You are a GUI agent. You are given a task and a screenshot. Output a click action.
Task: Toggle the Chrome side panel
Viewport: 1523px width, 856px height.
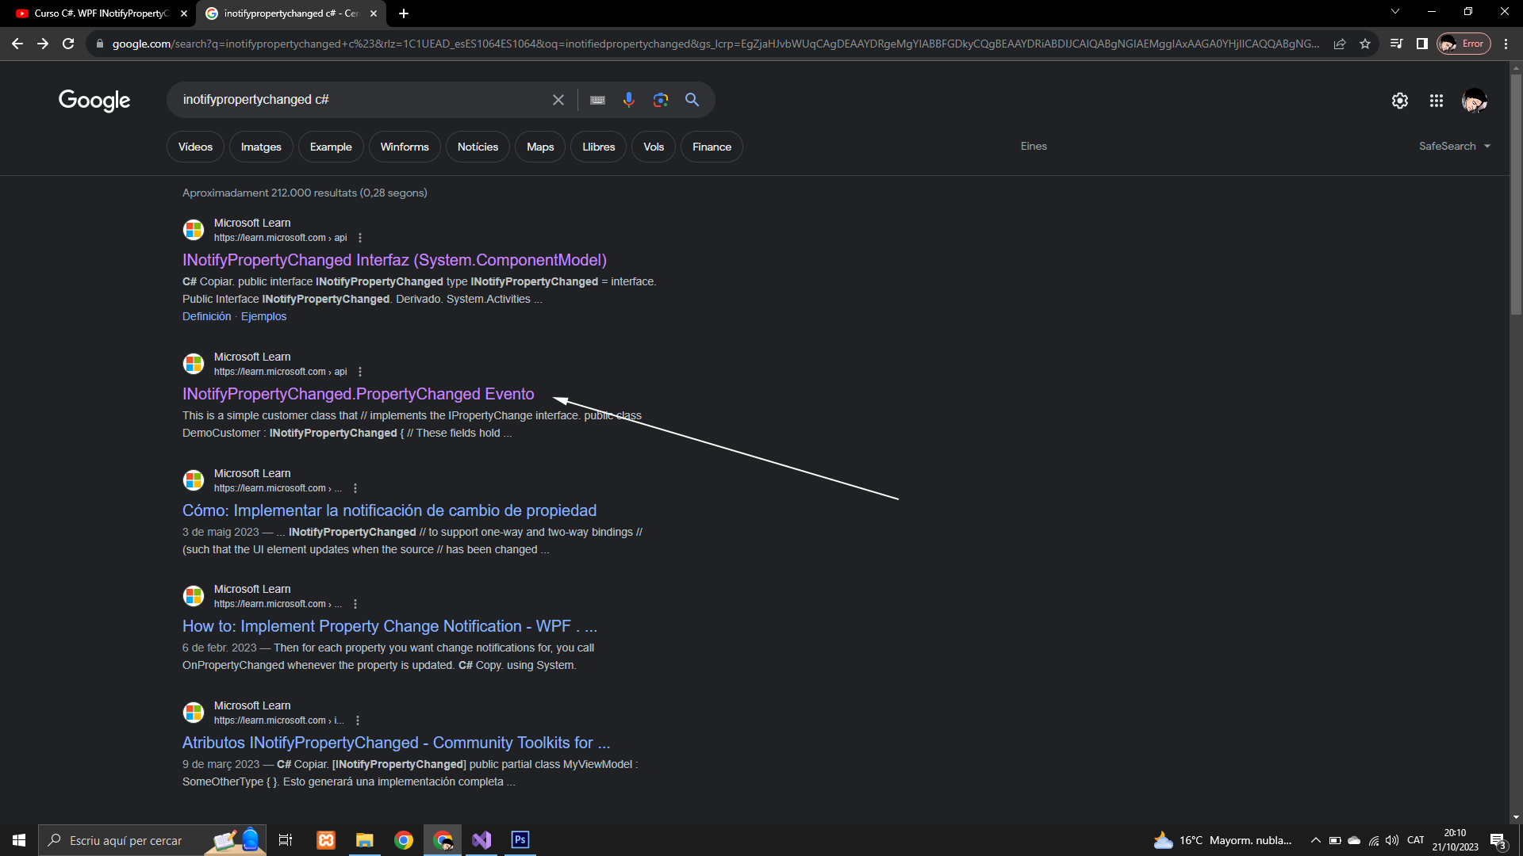pos(1422,44)
